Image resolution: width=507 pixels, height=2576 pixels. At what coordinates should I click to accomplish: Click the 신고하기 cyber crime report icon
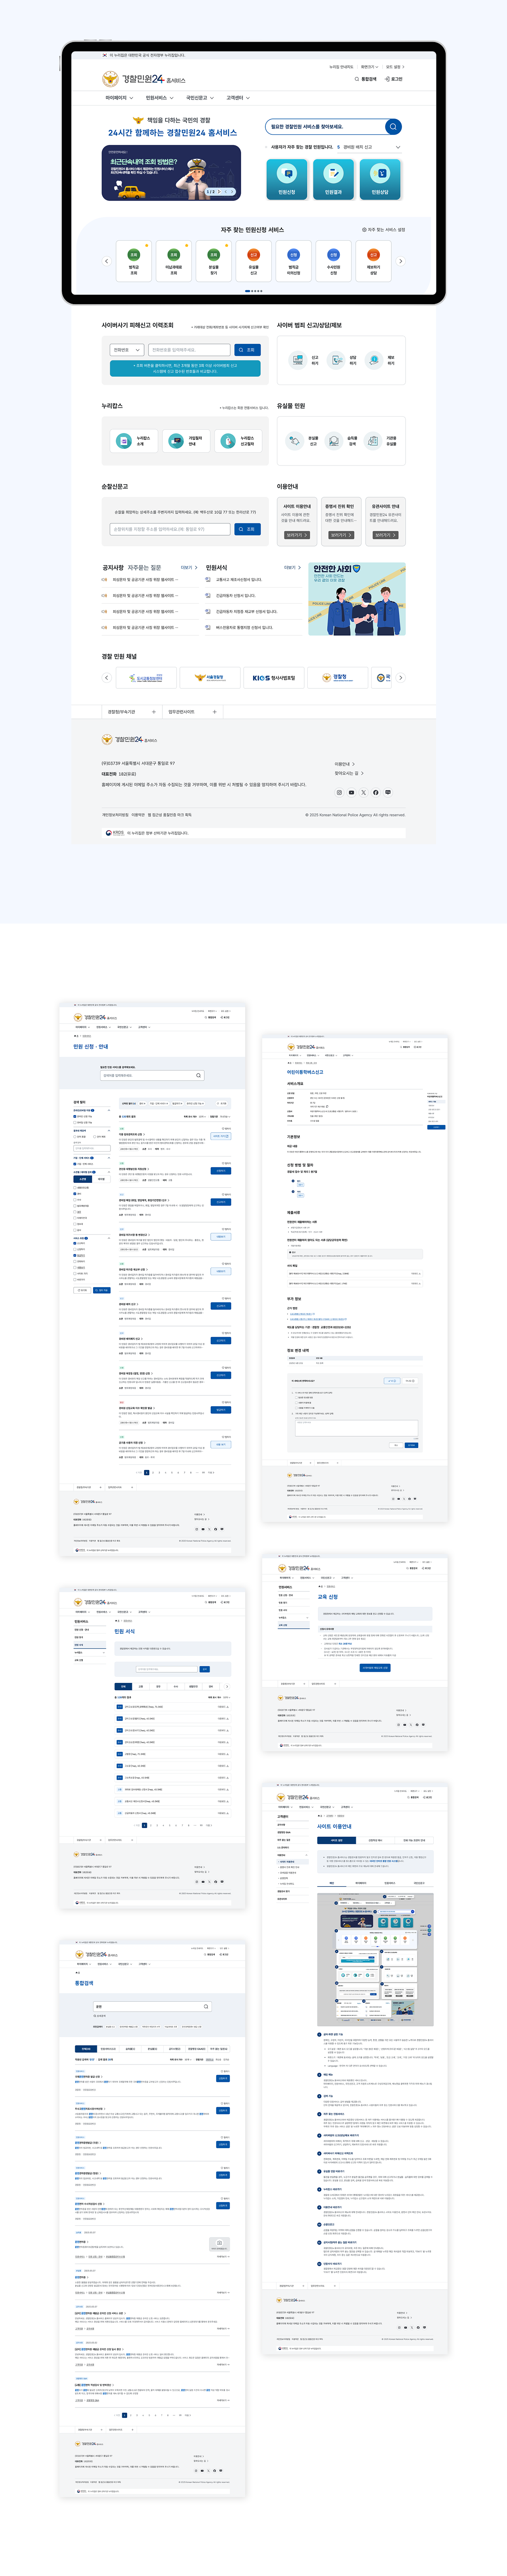[x=303, y=360]
